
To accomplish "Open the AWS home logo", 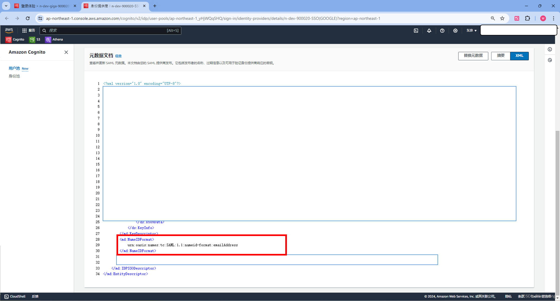I will (9, 30).
